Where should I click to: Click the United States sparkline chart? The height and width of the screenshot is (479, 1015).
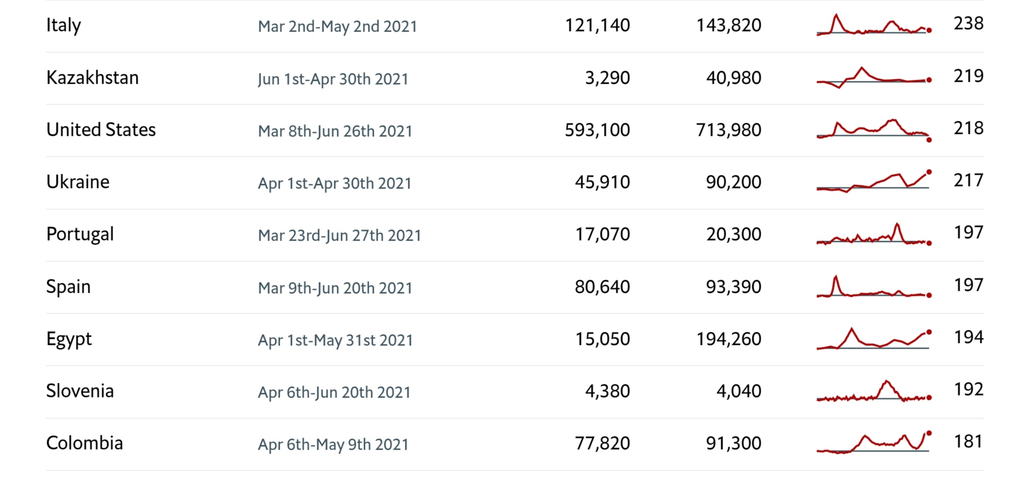(873, 130)
